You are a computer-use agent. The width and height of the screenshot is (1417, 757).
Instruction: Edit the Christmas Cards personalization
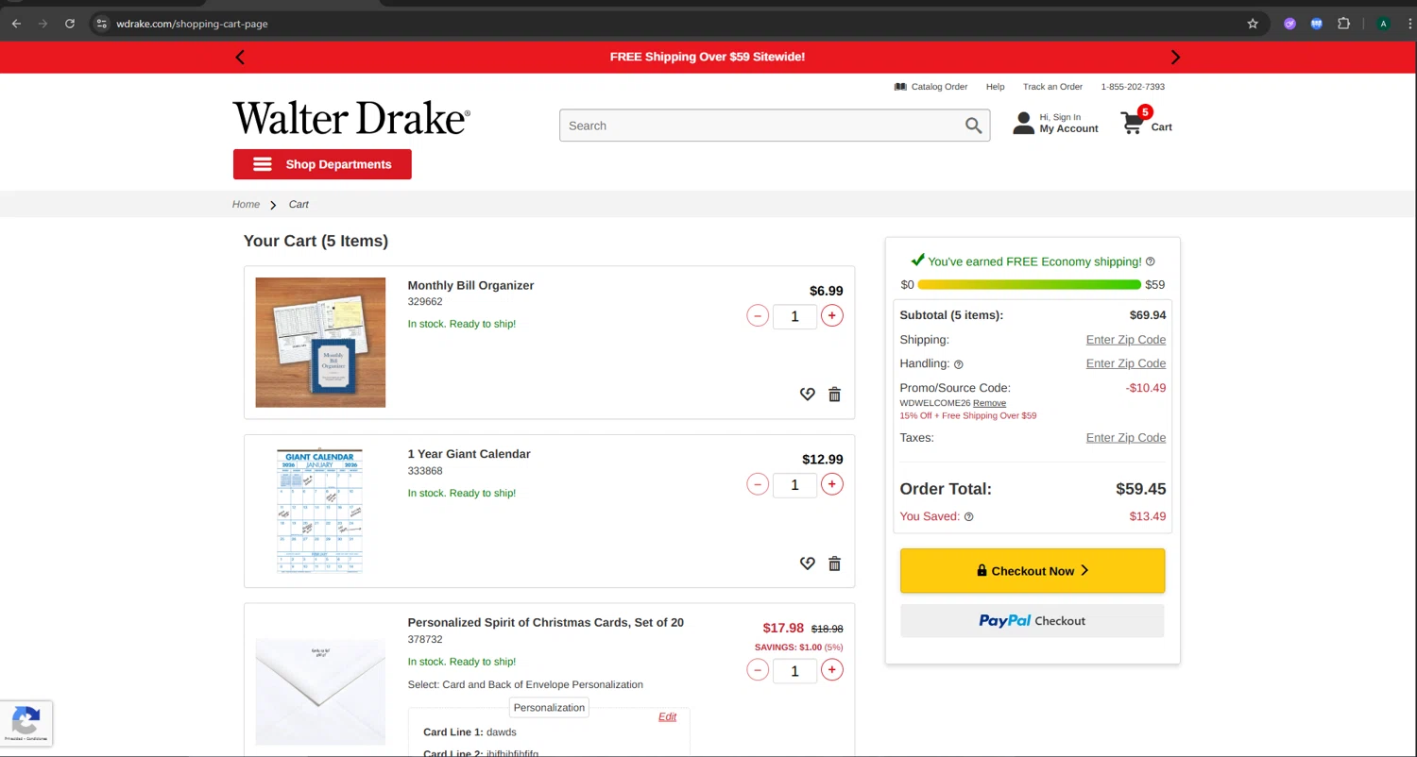tap(667, 716)
